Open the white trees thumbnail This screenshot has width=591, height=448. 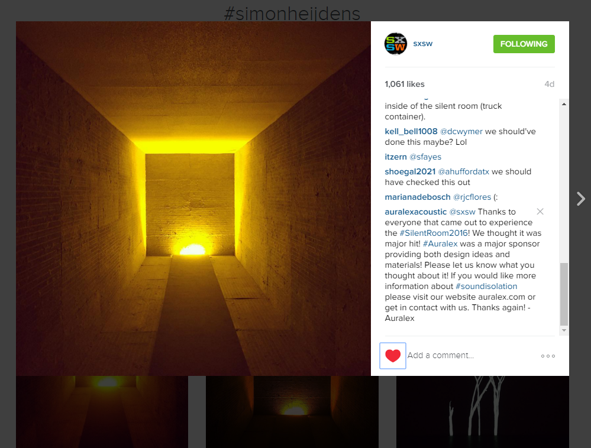click(x=483, y=412)
